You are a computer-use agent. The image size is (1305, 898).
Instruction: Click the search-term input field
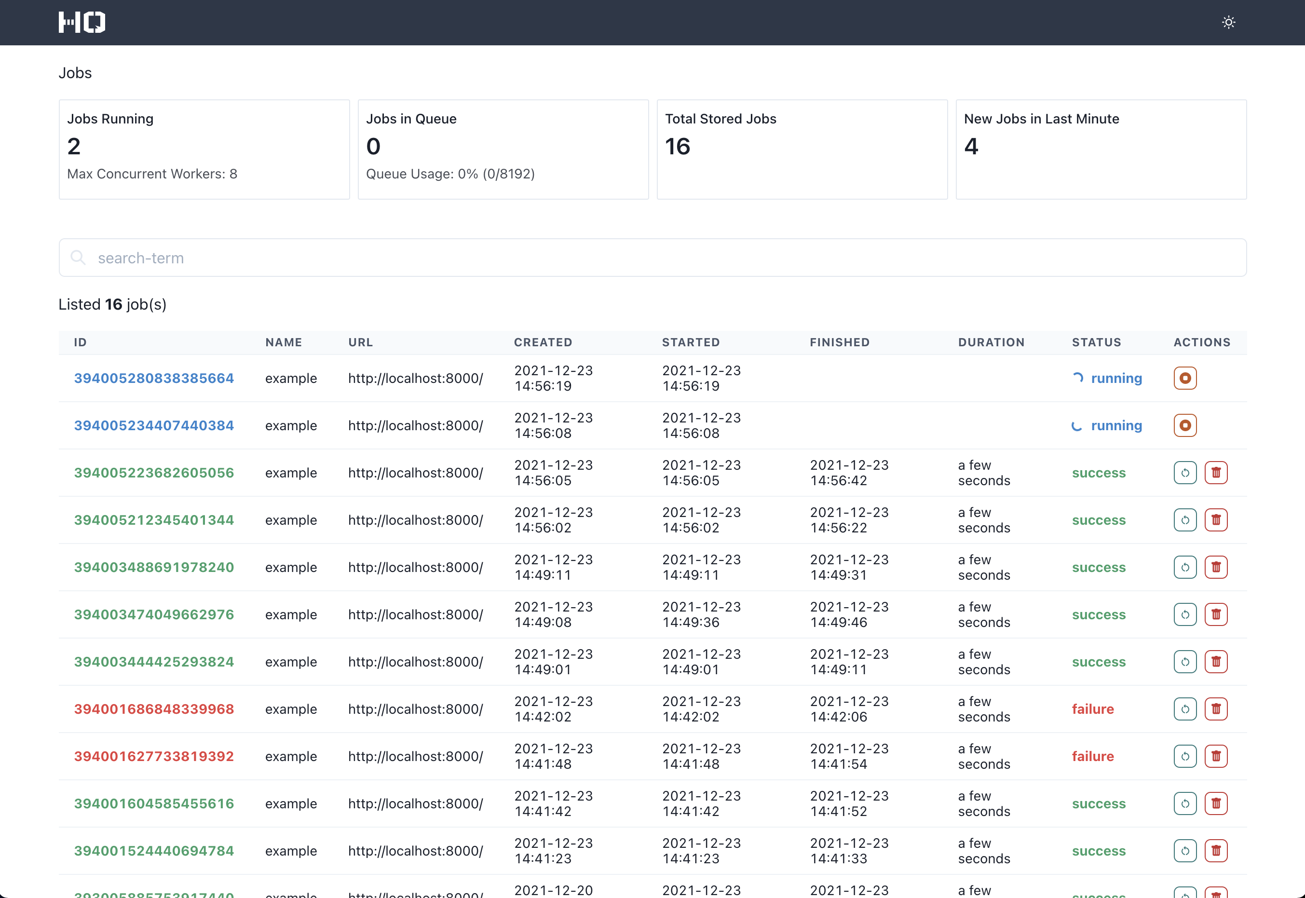point(652,258)
